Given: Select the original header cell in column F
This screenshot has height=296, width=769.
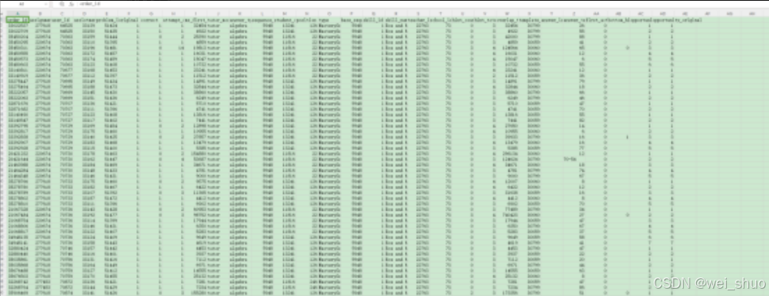Looking at the screenshot, I should (129, 20).
